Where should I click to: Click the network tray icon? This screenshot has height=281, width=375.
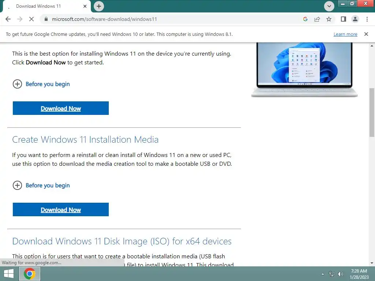click(x=332, y=274)
